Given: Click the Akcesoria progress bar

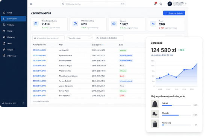Looking at the screenshot, I should [176, 125].
